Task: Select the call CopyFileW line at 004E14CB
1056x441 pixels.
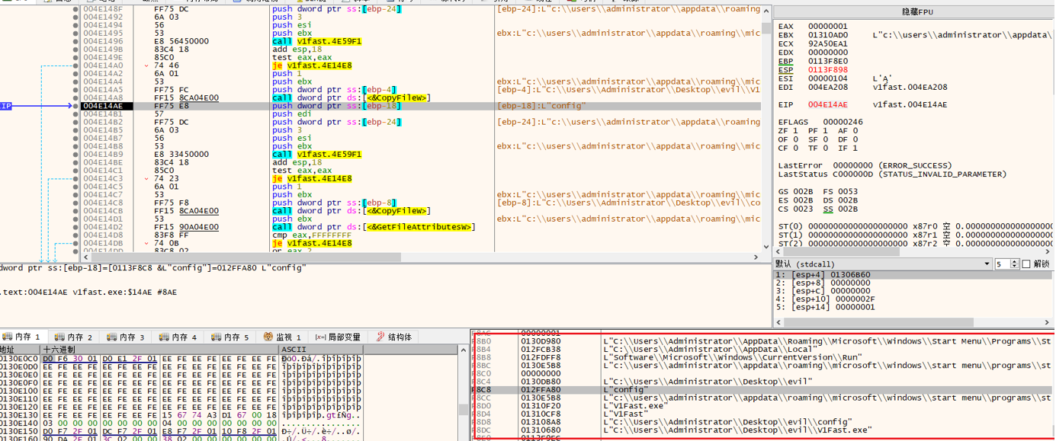Action: click(x=351, y=211)
